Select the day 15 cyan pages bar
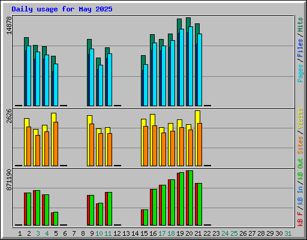 click(x=146, y=85)
